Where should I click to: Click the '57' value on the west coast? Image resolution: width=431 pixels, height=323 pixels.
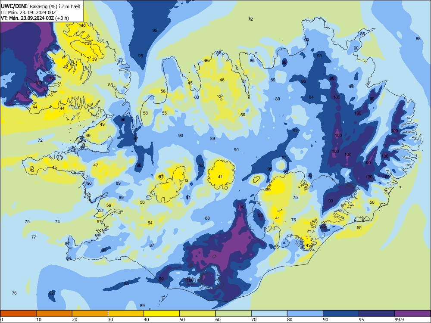point(99,222)
